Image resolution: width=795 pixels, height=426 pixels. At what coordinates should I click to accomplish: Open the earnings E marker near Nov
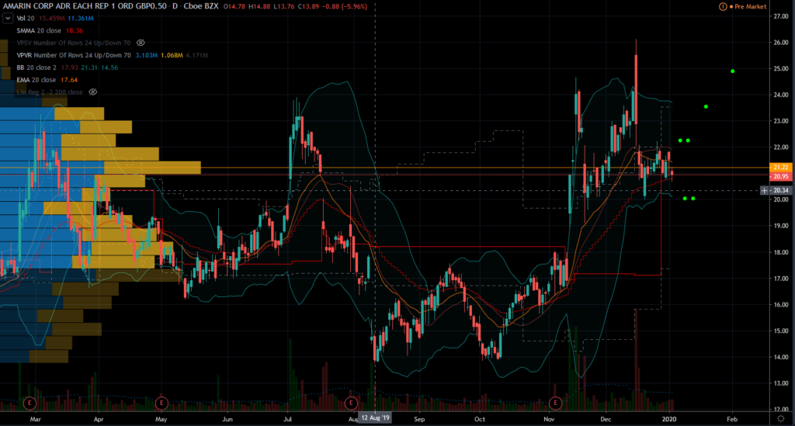(556, 403)
